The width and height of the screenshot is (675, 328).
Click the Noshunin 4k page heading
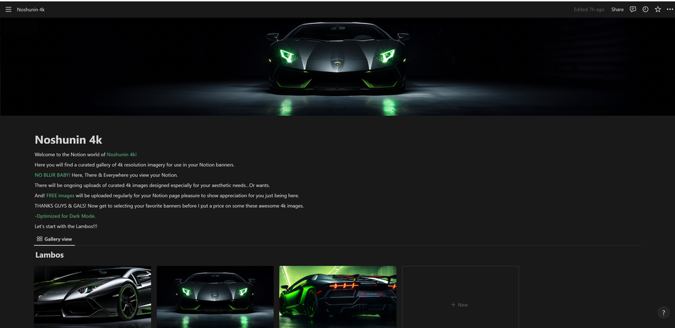pos(69,140)
